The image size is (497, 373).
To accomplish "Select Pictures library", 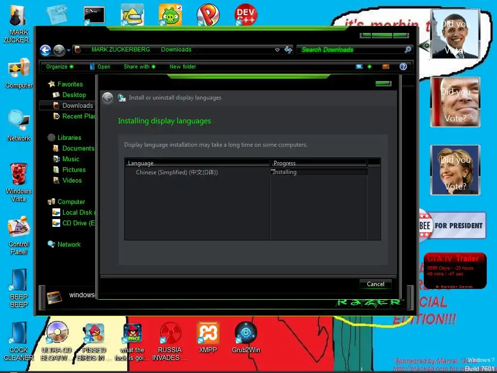I will click(x=69, y=170).
